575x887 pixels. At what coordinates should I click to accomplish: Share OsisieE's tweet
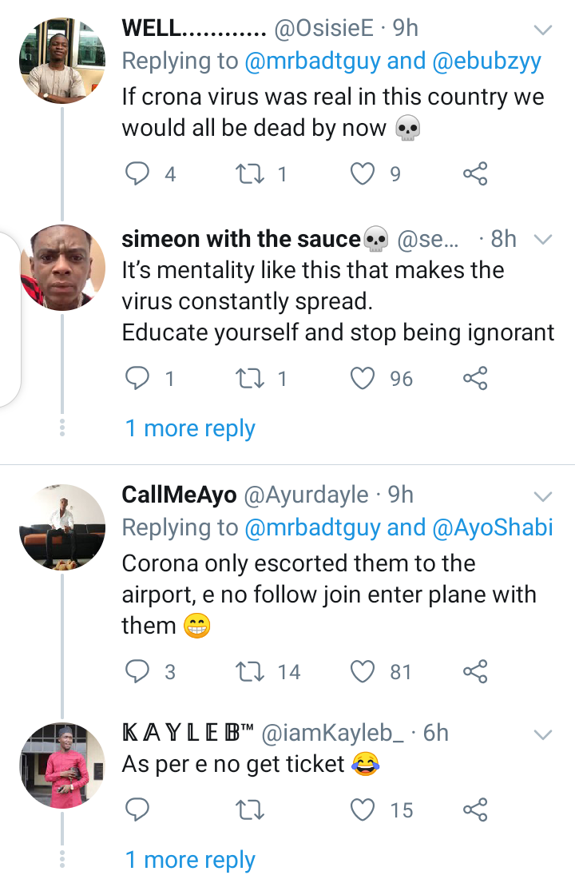point(475,173)
